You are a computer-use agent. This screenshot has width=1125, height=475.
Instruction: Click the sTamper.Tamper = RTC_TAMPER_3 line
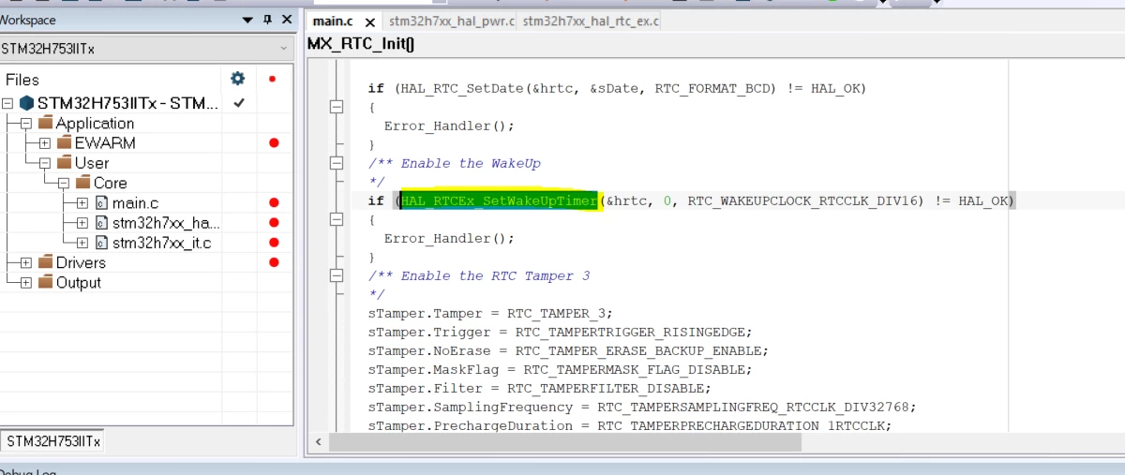pos(490,313)
